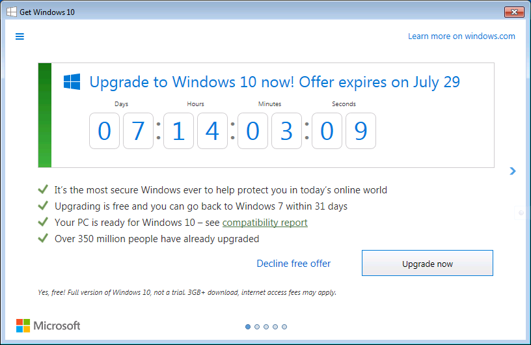
Task: Open the compatibility report link
Action: (x=265, y=223)
